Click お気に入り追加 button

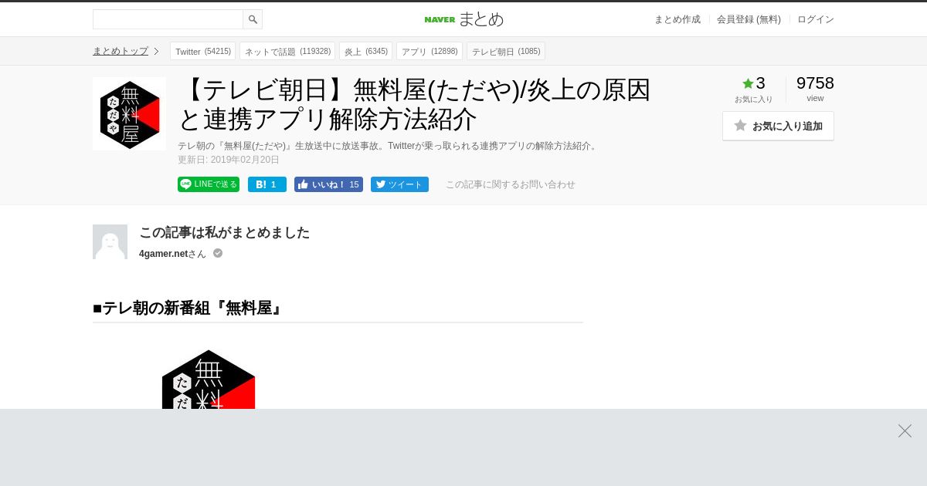pos(778,126)
